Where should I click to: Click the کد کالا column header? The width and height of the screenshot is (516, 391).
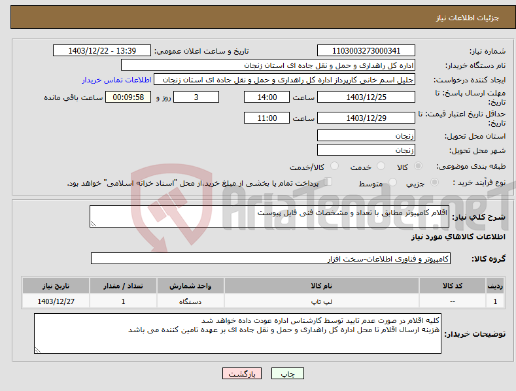453,286
